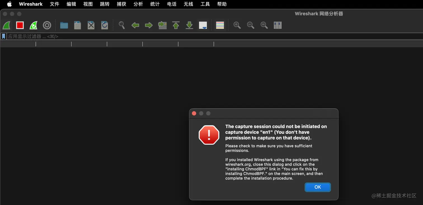The height and width of the screenshot is (205, 423).
Task: Restart current capture with the green fin and arrow icon
Action: coord(34,25)
